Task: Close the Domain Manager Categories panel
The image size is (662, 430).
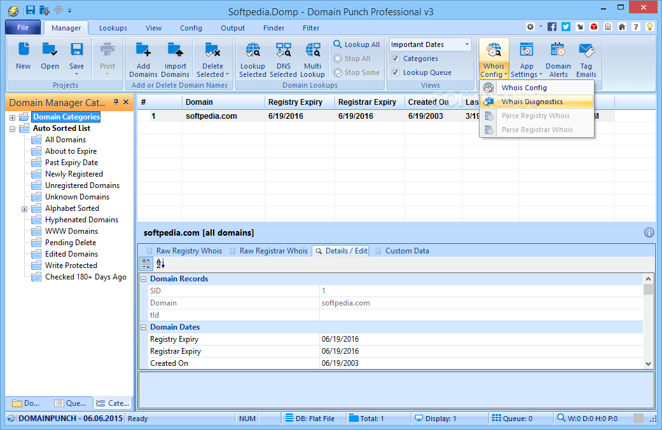Action: click(x=126, y=102)
